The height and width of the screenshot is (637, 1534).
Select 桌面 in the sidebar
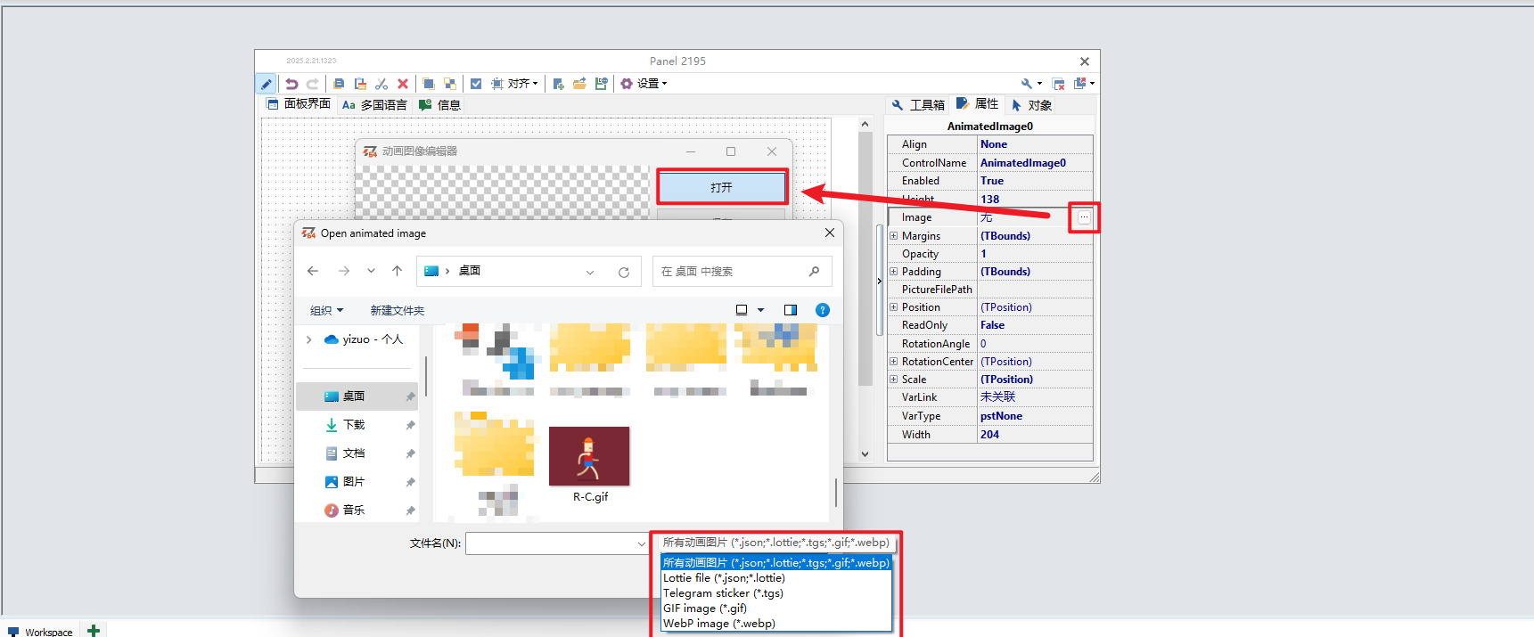coord(357,396)
